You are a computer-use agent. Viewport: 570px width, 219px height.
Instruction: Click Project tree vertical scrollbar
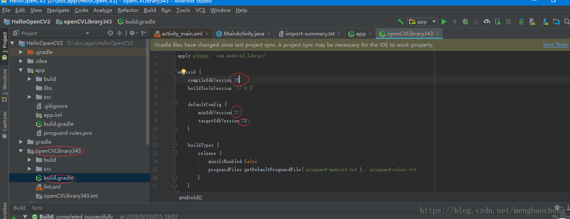click(148, 92)
